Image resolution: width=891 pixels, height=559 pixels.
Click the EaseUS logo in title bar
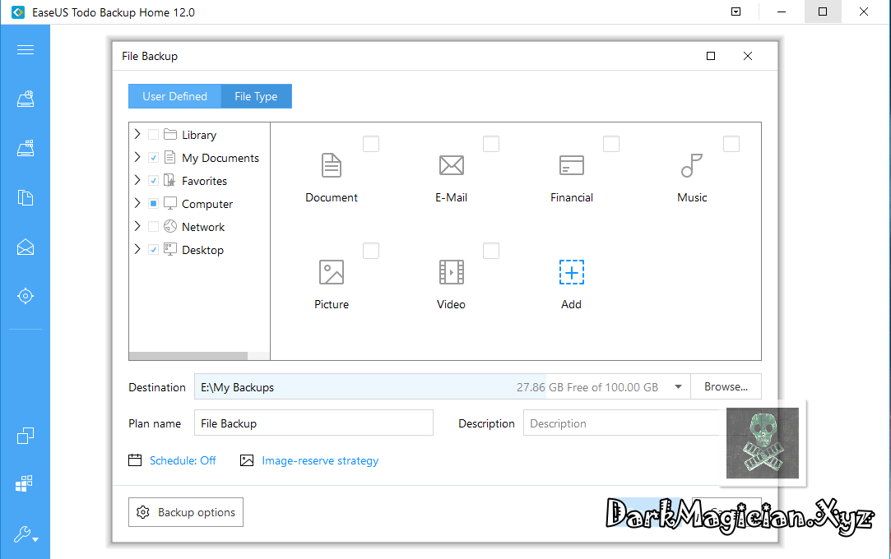[18, 12]
